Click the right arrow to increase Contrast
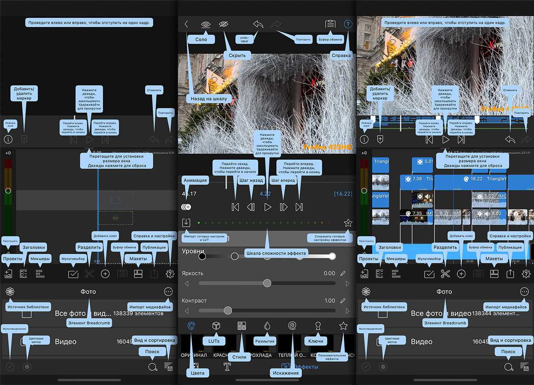 [348, 311]
